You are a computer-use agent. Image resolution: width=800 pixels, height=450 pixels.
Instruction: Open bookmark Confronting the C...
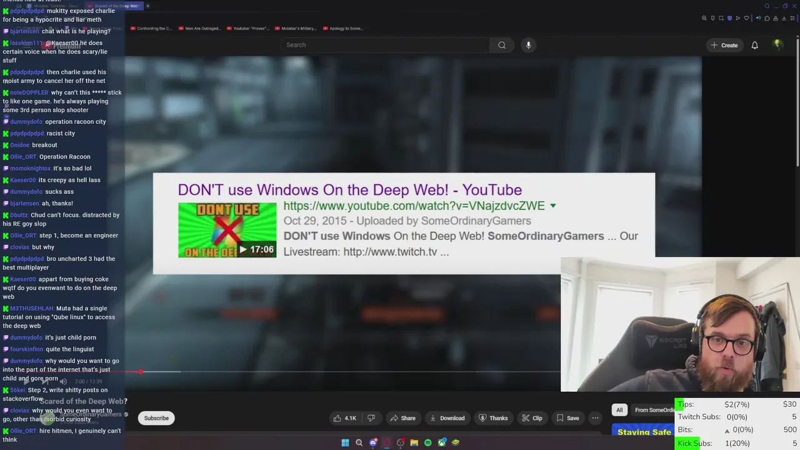(x=151, y=28)
